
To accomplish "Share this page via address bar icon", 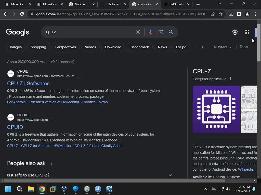I will 213,14.
